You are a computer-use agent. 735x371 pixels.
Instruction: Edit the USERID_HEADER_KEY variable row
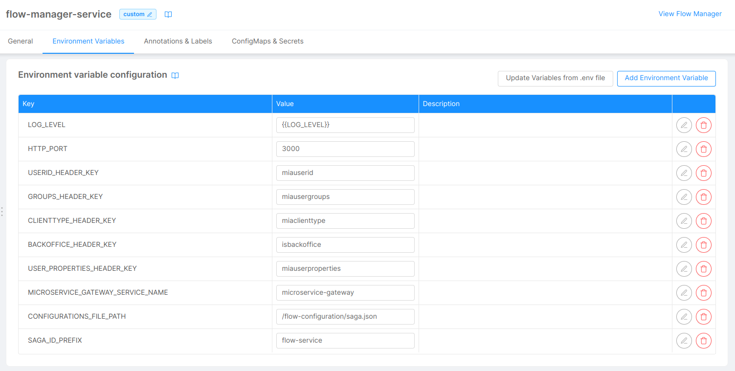click(684, 173)
